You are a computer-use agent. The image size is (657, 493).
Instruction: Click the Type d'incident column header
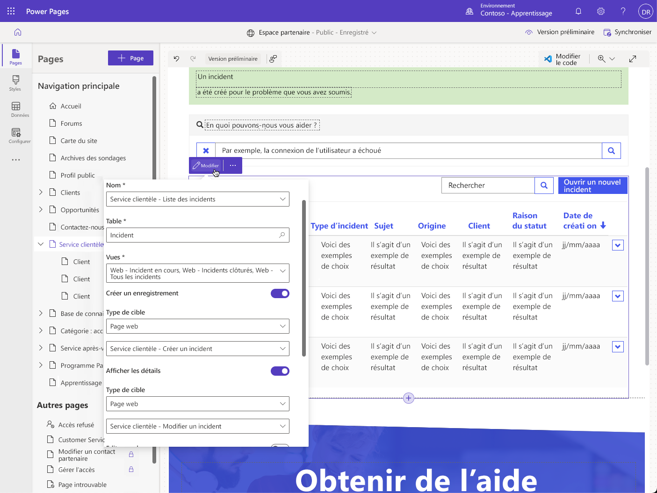(339, 226)
